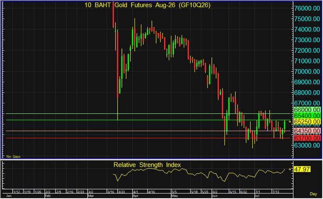323x199 pixels.
Task: Click the Mar month label
Action: (90, 196)
